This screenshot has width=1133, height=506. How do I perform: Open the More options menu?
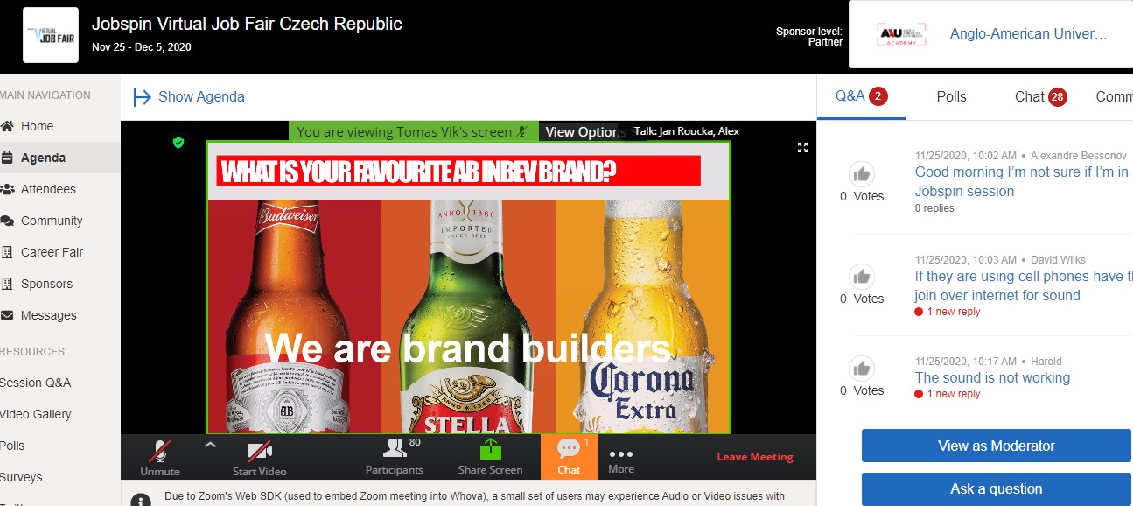pos(621,460)
